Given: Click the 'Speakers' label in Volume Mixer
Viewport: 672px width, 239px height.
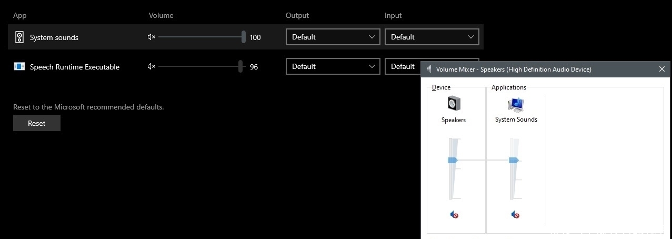Looking at the screenshot, I should 454,120.
